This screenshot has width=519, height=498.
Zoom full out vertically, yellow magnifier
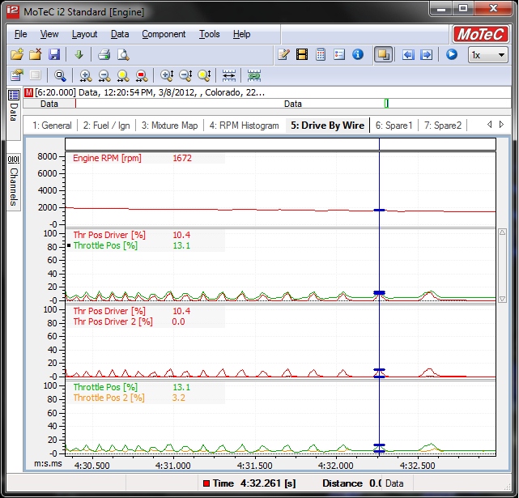tap(204, 76)
